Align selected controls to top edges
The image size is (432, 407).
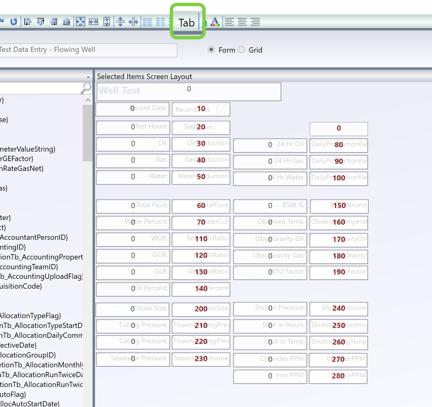tap(41, 22)
